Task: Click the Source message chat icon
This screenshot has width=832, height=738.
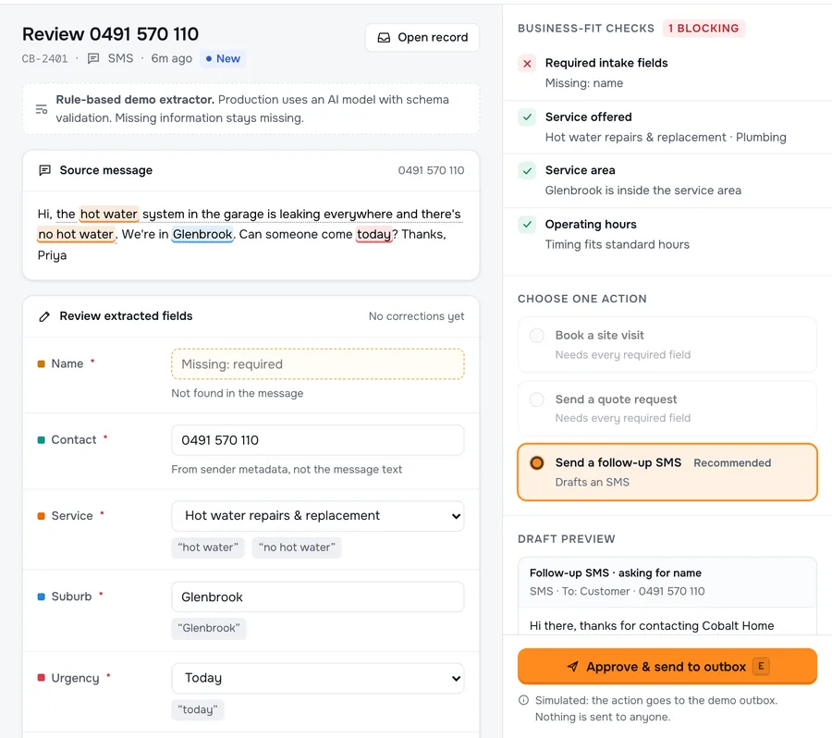Action: (x=45, y=170)
